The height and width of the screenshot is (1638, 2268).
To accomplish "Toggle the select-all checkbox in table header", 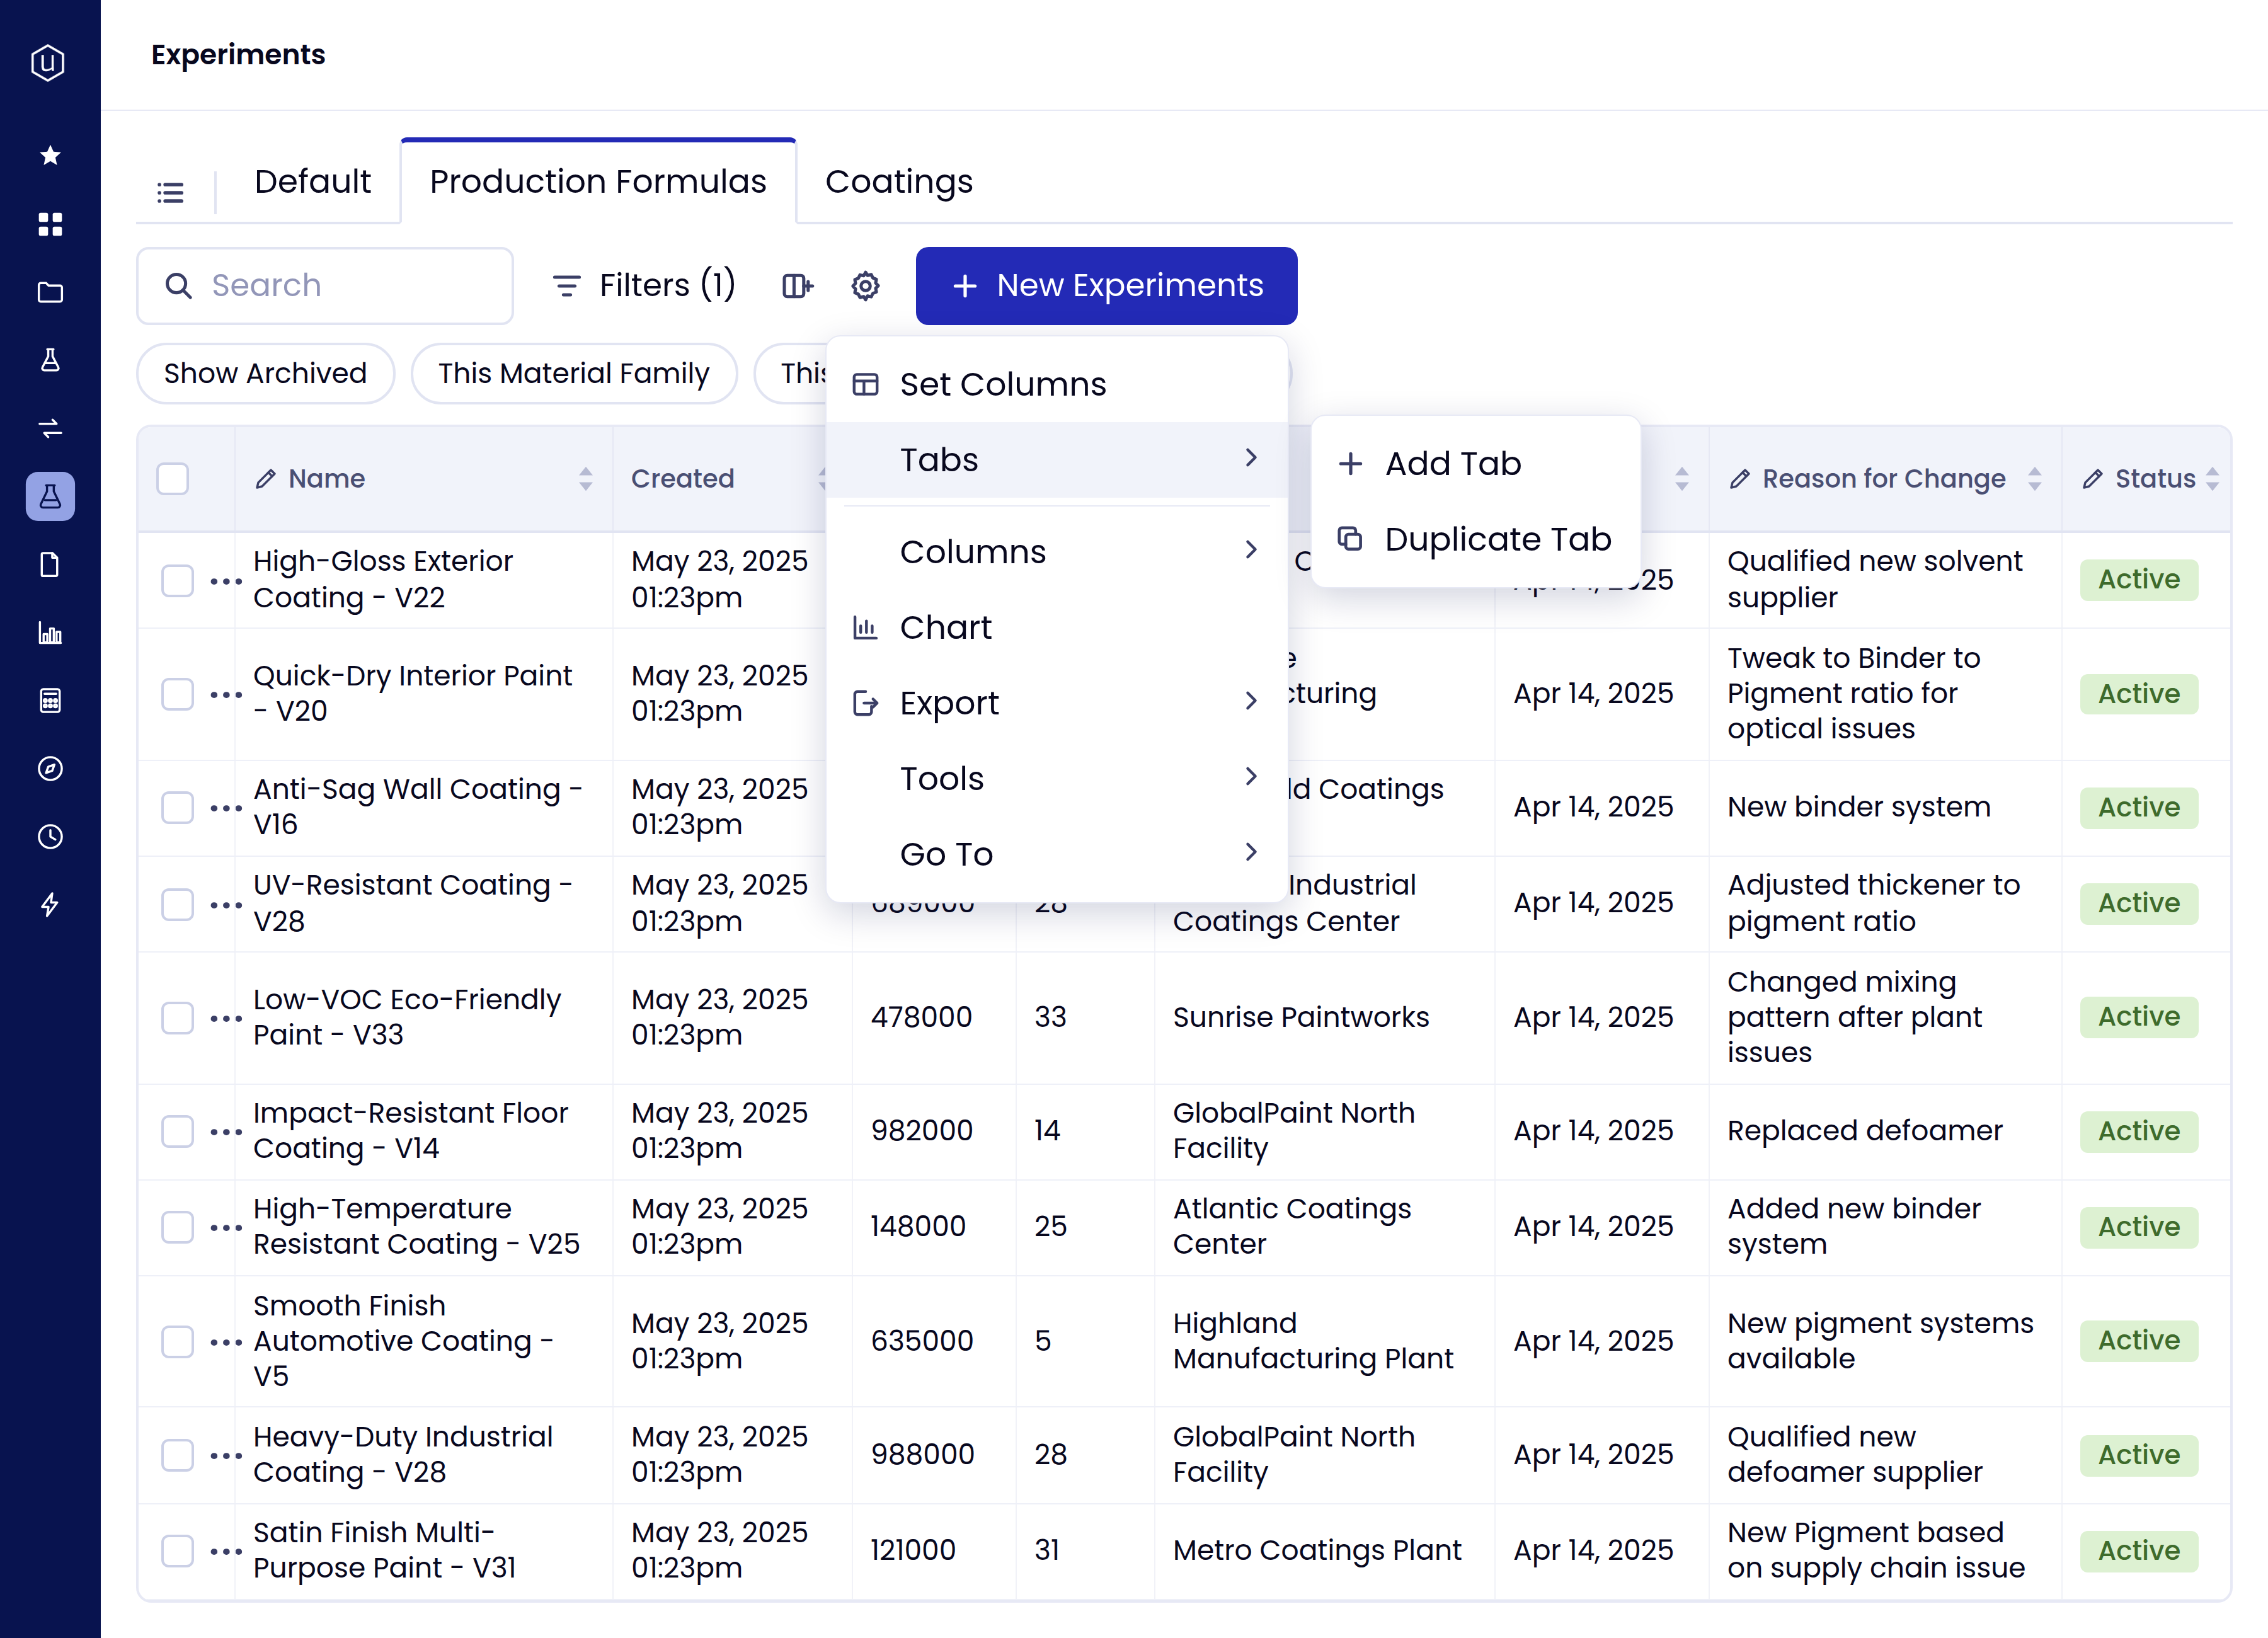I will [x=173, y=479].
